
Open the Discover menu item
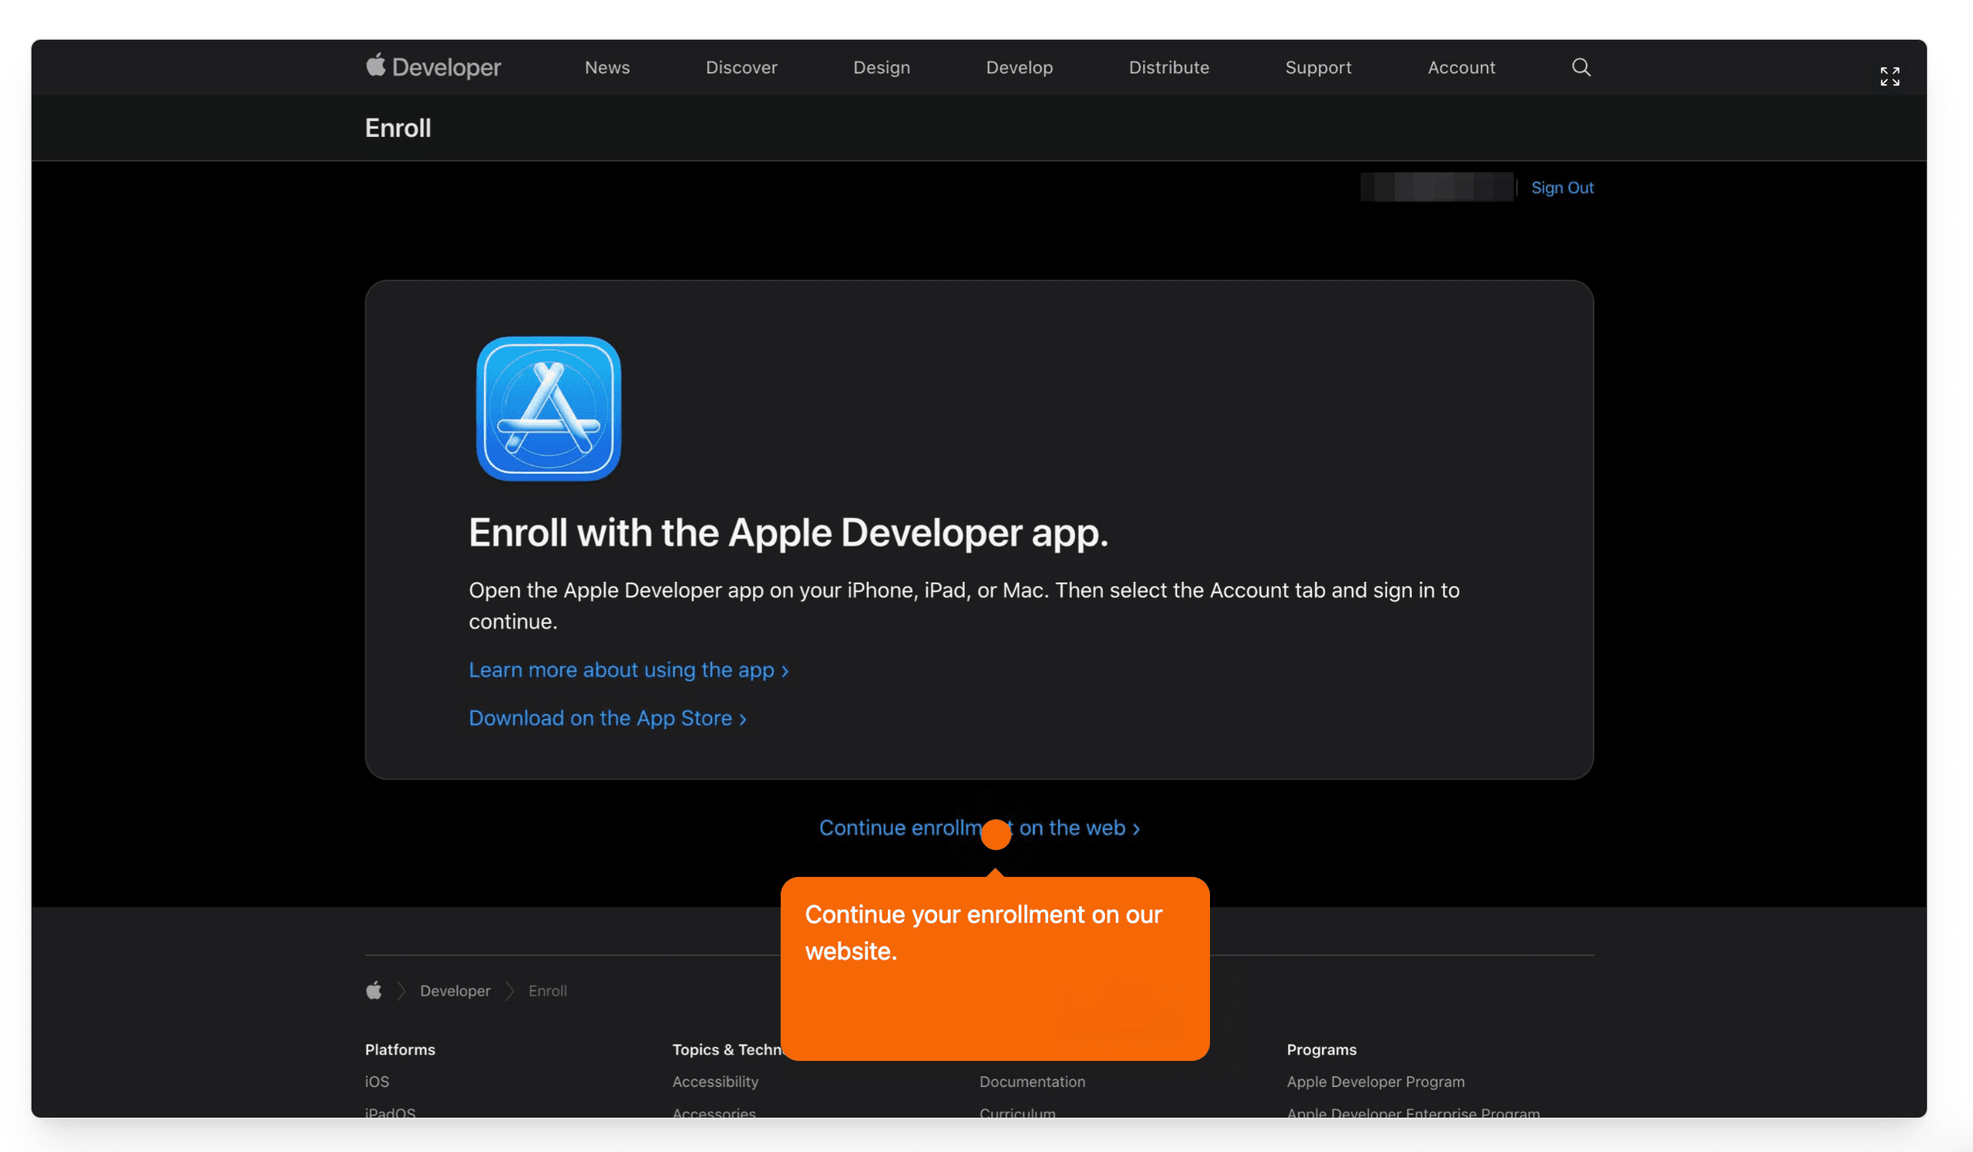coord(741,67)
